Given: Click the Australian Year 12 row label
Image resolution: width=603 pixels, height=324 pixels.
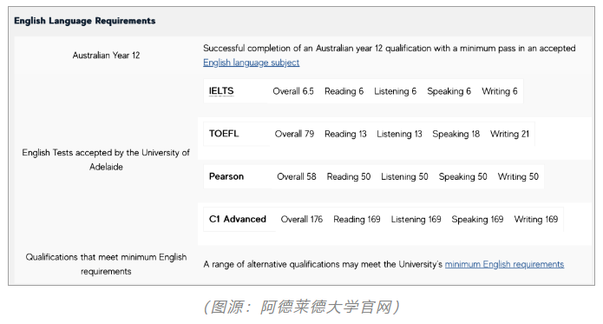Looking at the screenshot, I should point(106,56).
